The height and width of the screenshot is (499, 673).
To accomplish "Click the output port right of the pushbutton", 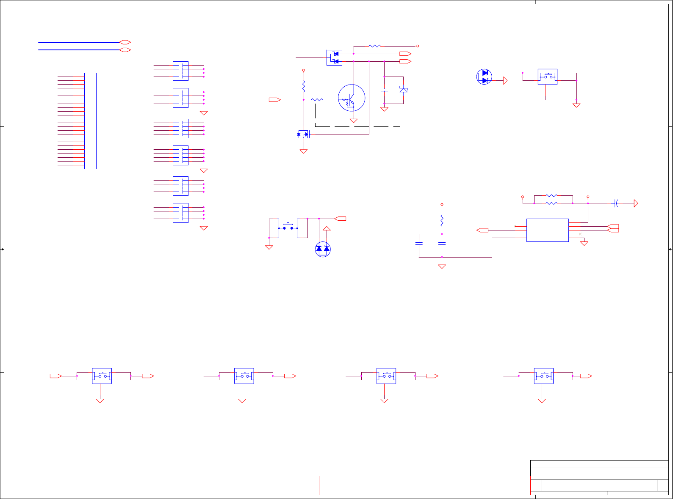I will click(x=340, y=219).
